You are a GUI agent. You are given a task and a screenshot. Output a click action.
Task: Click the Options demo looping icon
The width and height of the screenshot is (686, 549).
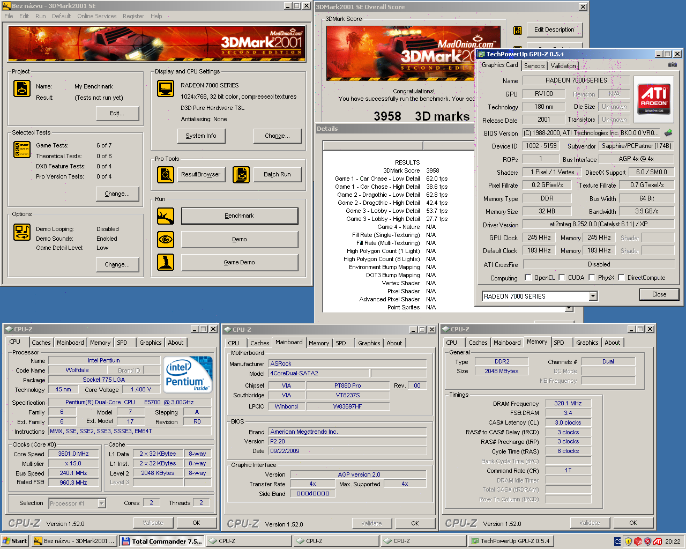point(22,232)
